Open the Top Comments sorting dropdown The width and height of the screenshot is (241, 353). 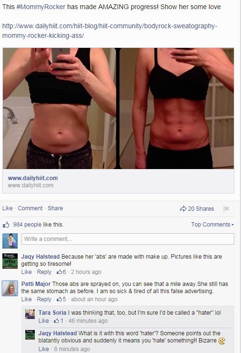212,225
